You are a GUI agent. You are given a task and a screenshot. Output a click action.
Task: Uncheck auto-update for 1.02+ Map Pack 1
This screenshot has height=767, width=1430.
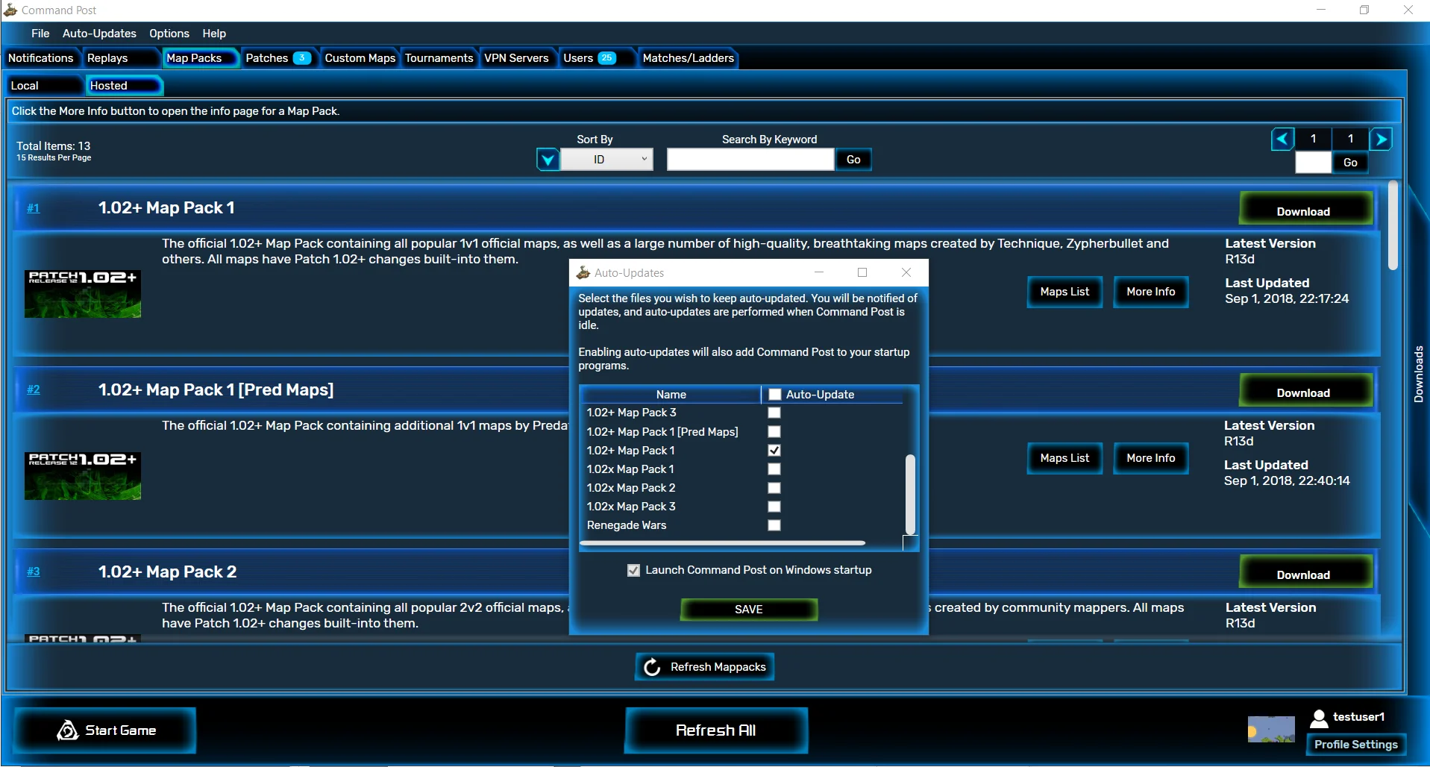tap(774, 450)
